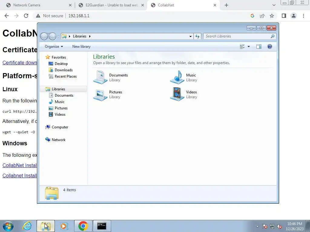
Task: Click the change view icon in toolbar
Action: pyautogui.click(x=242, y=47)
